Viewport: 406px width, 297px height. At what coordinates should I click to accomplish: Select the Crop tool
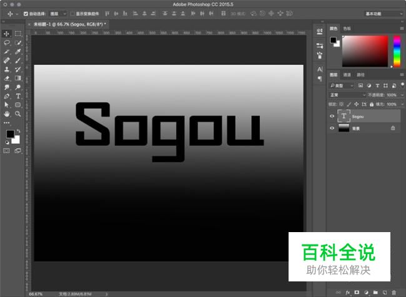pyautogui.click(x=6, y=52)
